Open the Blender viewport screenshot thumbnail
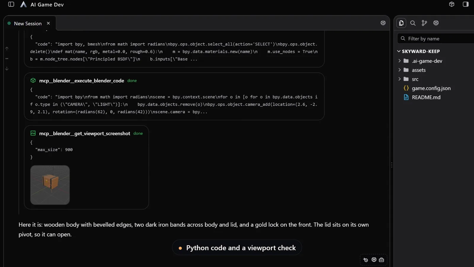 coord(50,185)
